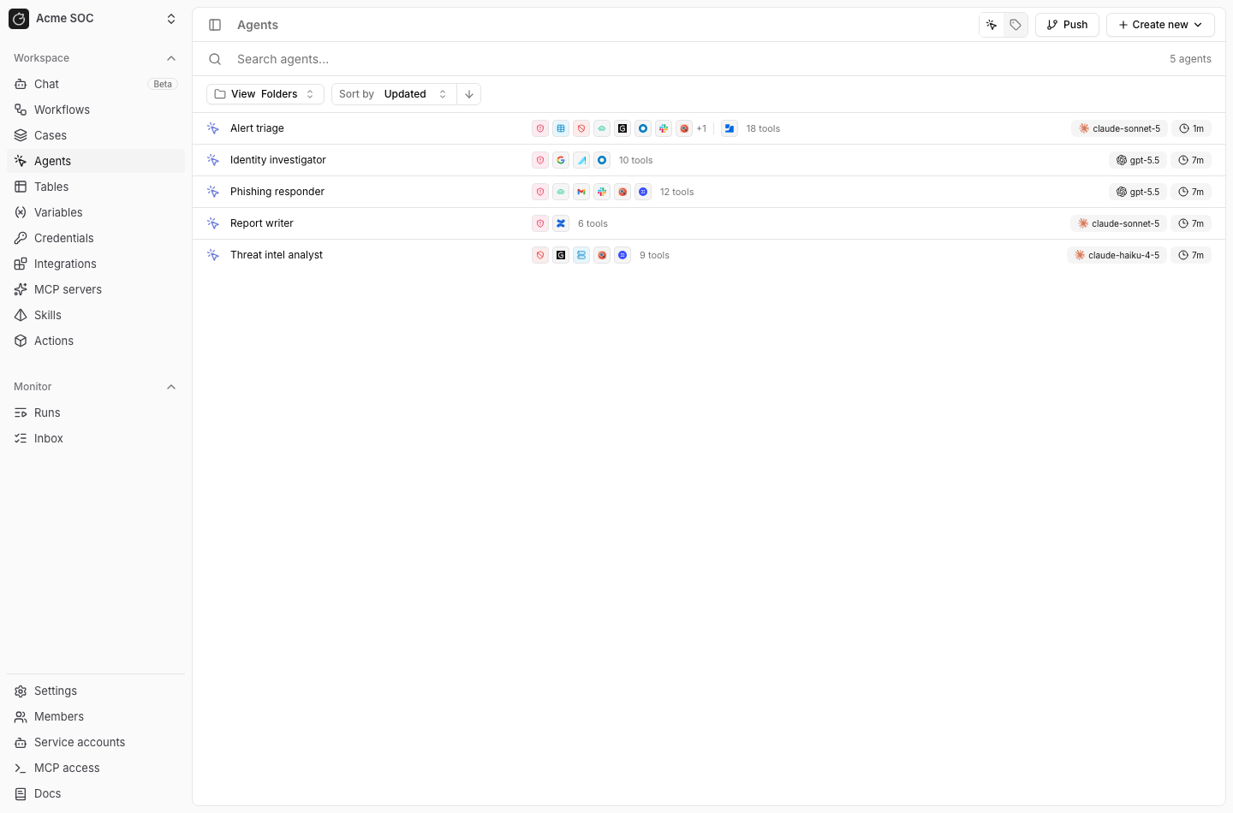Click the 5 agents count text

(x=1190, y=59)
